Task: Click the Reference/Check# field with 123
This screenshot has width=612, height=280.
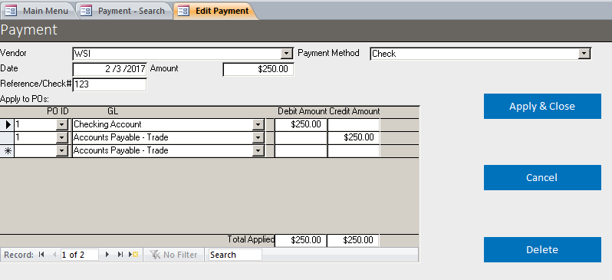Action: coord(110,84)
